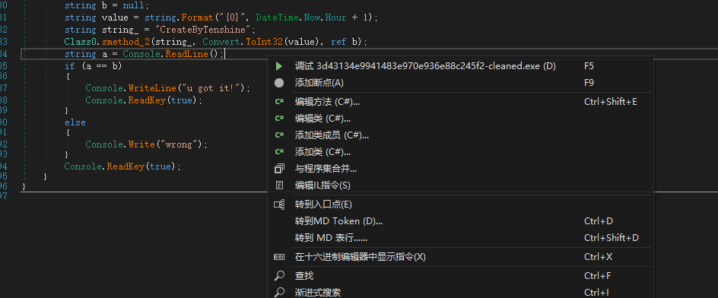
Task: Open 编辑方法 (C#)... menu entry
Action: tap(460, 102)
